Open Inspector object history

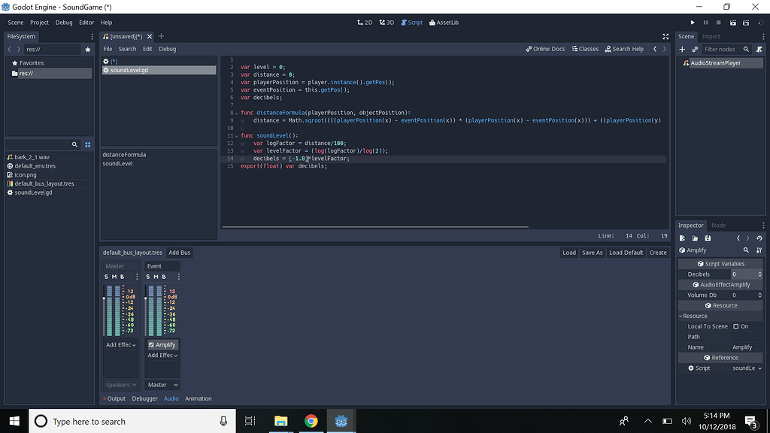point(759,238)
